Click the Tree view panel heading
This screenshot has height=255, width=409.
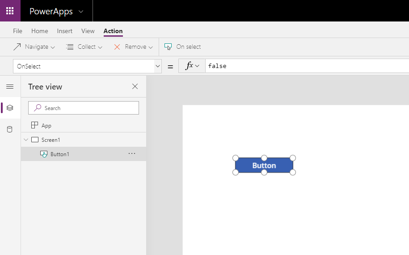(x=45, y=87)
